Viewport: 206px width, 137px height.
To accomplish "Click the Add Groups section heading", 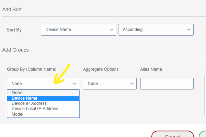I will tap(15, 50).
